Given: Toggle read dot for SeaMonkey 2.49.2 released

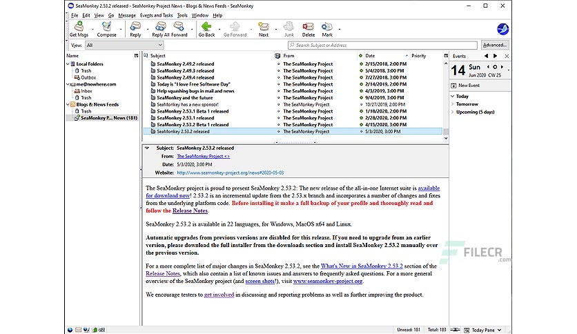Looking at the screenshot, I should [x=361, y=64].
